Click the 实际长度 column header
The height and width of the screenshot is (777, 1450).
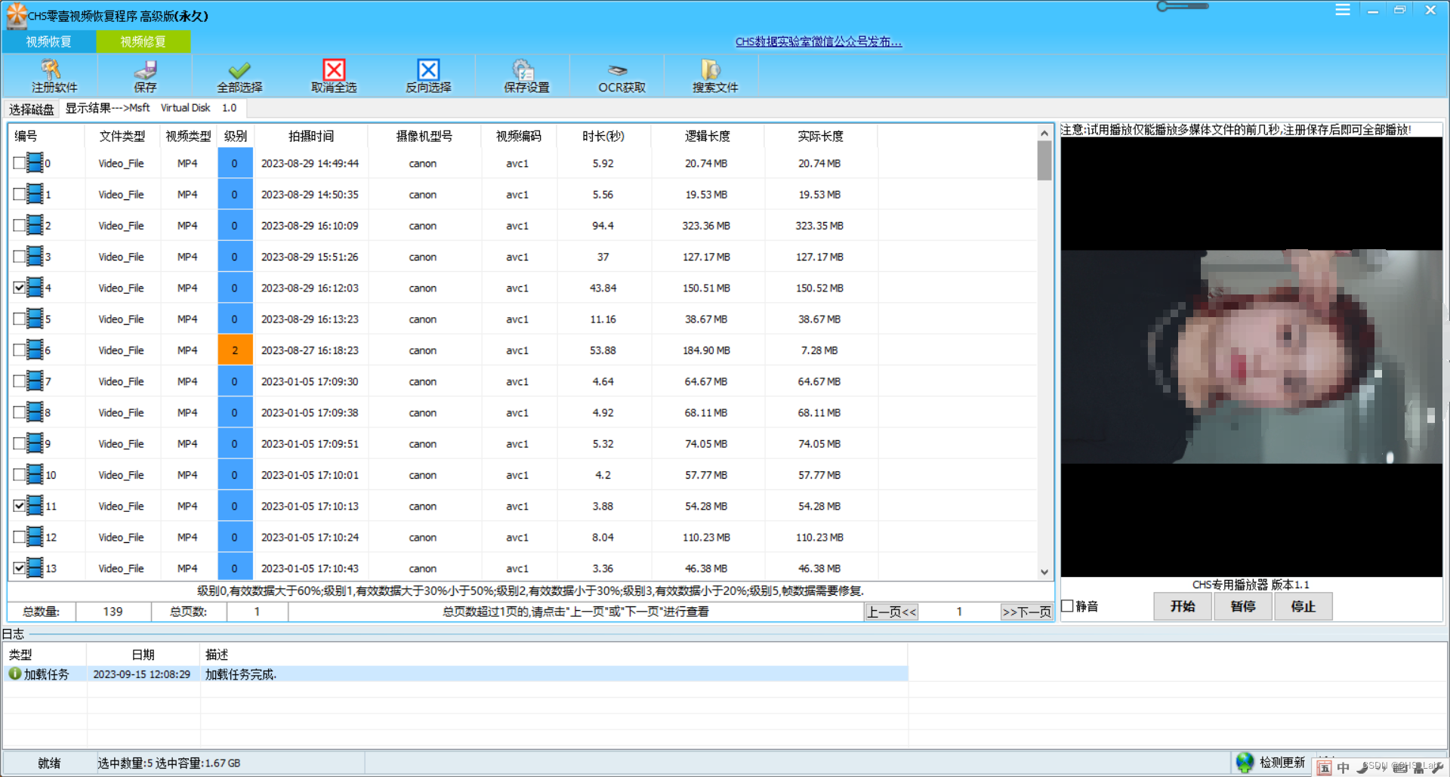pyautogui.click(x=820, y=136)
